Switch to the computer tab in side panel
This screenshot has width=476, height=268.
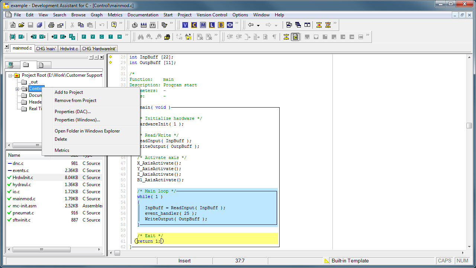[x=11, y=65]
